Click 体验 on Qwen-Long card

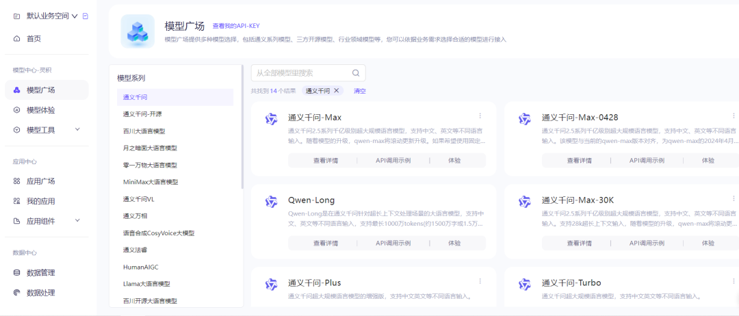454,243
